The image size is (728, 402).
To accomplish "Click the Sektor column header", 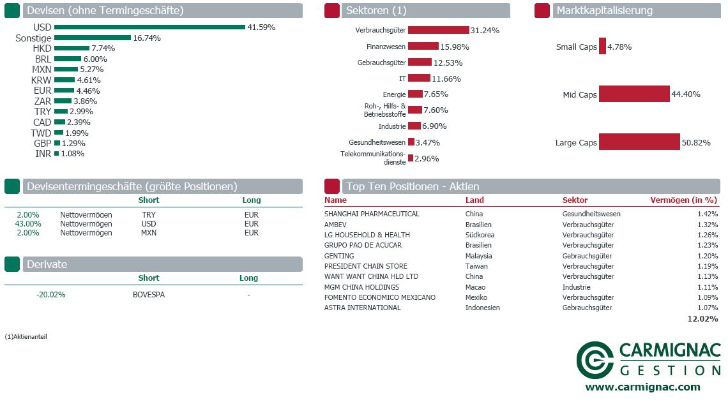I will pyautogui.click(x=575, y=200).
